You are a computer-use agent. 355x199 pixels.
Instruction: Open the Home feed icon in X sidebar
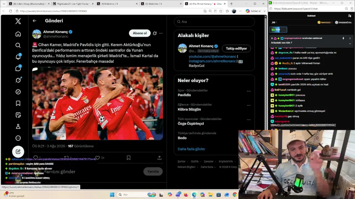(18, 34)
